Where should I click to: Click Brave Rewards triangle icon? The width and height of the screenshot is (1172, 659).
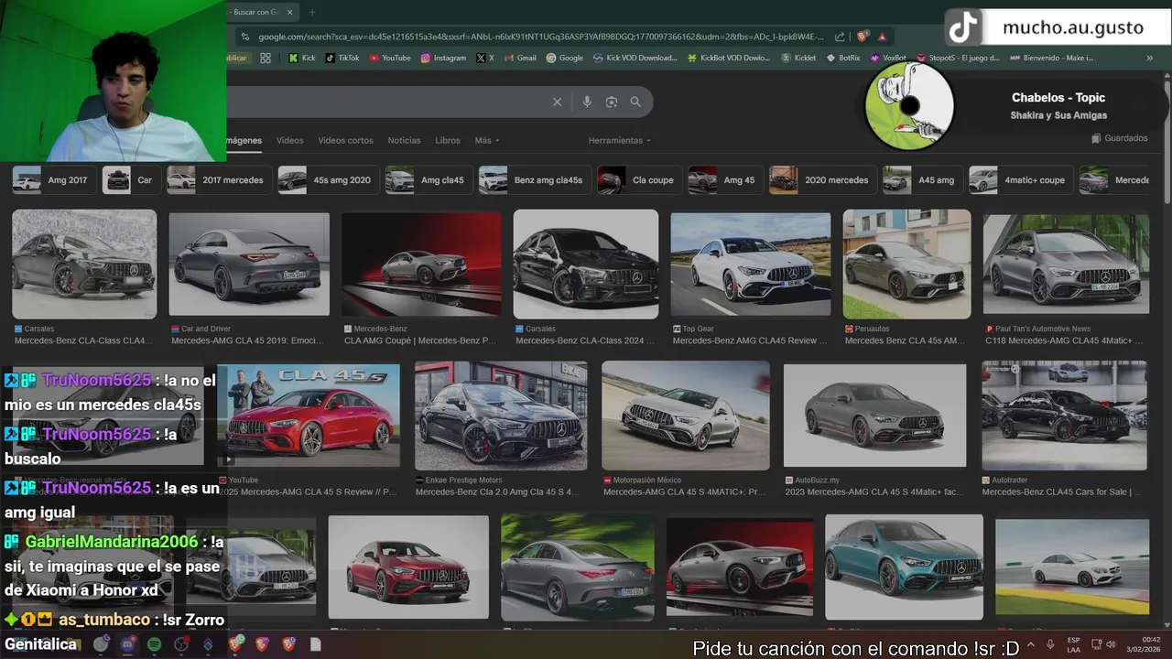point(882,37)
